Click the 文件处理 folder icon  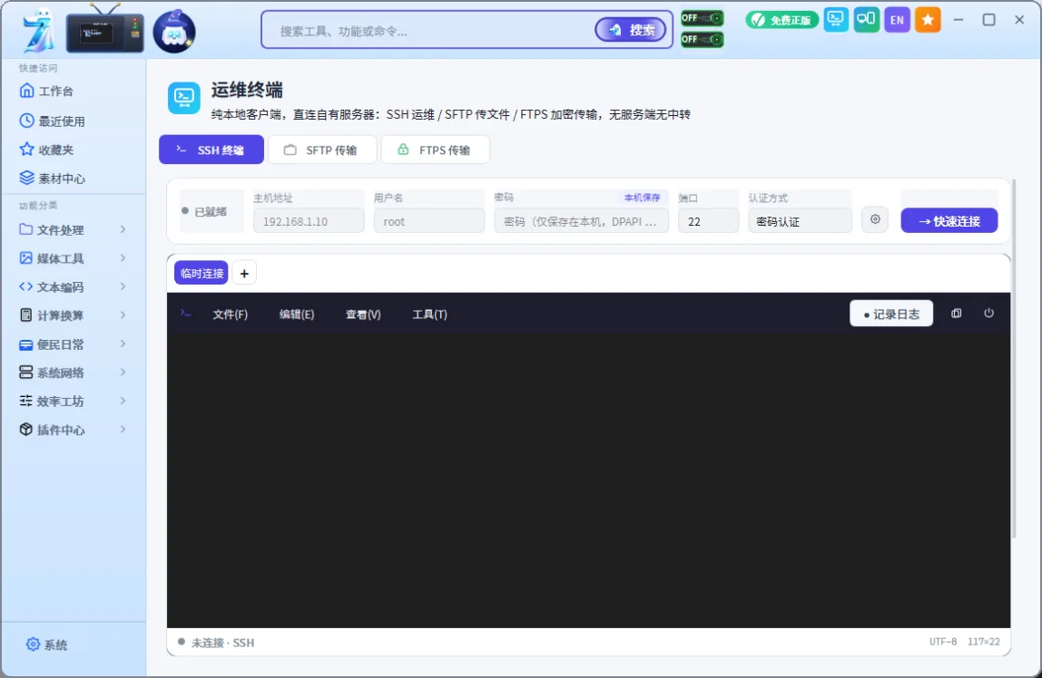26,229
